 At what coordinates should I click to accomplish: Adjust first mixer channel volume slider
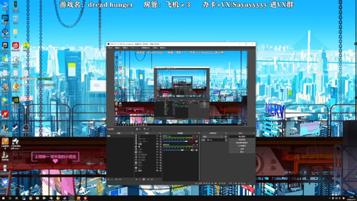click(x=176, y=141)
